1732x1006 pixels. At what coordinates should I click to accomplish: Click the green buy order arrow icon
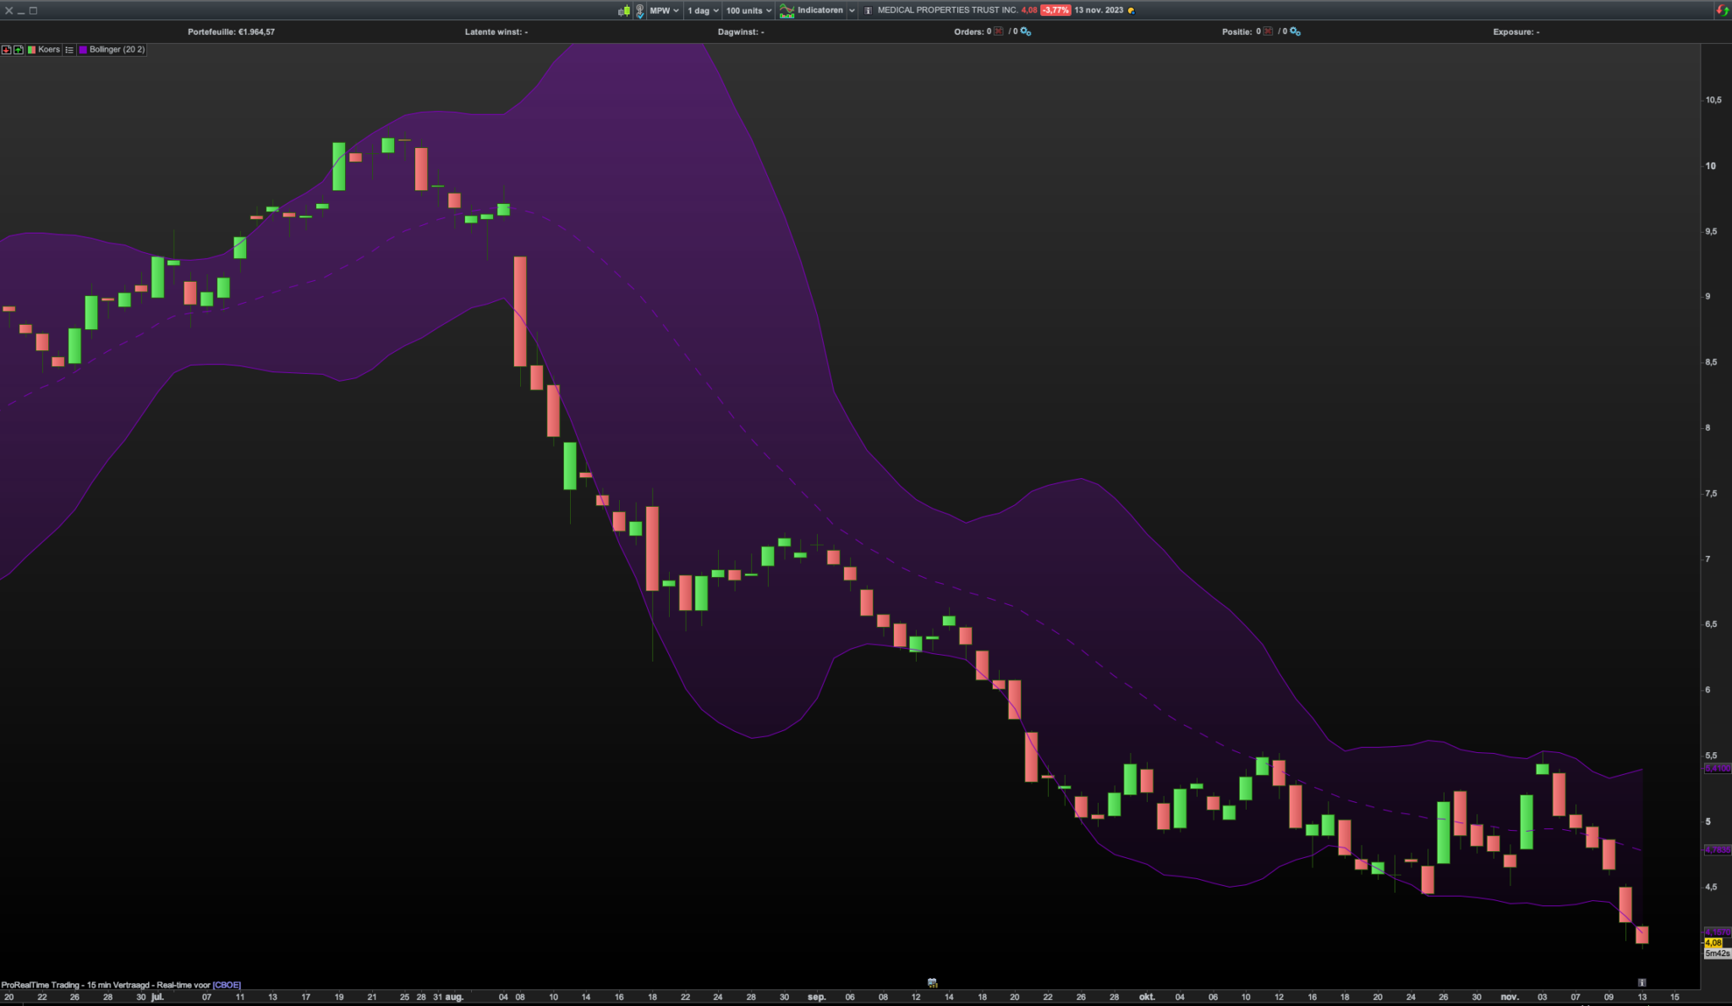pos(19,50)
